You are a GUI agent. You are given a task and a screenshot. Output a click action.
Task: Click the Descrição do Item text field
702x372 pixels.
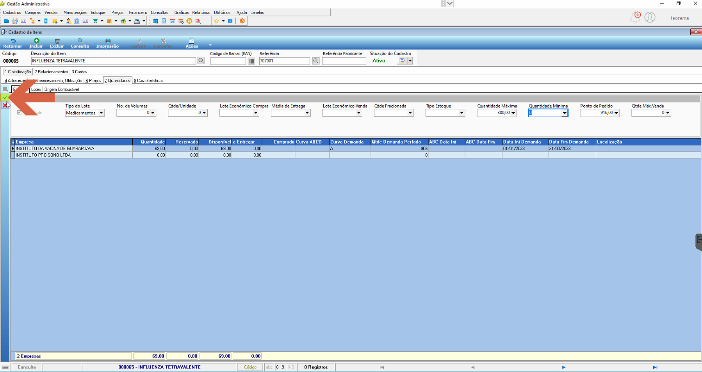coord(113,61)
